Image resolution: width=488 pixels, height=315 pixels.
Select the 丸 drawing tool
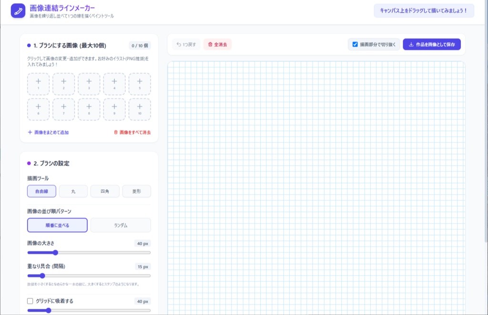[73, 191]
